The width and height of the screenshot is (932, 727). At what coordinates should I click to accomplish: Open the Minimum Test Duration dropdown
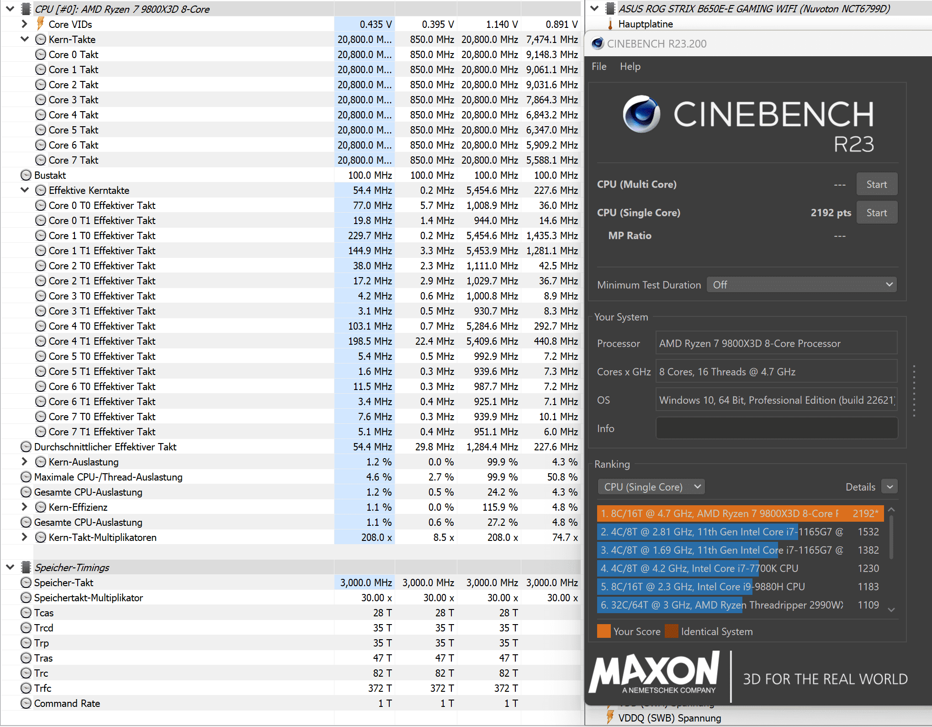coord(801,284)
